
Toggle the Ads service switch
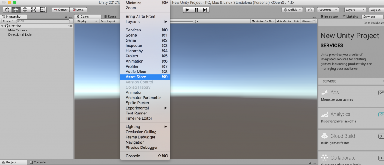tap(381, 93)
